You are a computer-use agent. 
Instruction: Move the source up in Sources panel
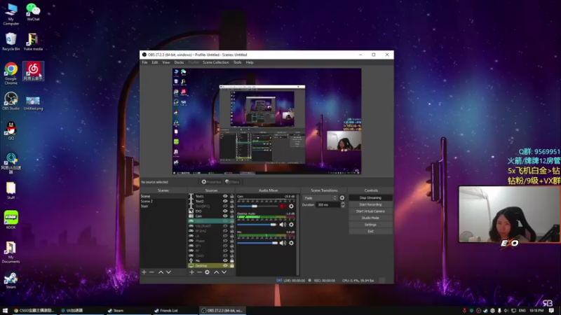pyautogui.click(x=217, y=272)
